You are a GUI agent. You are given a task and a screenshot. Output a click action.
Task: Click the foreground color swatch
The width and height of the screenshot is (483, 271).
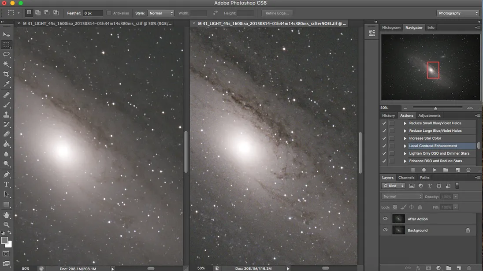[x=4, y=241]
